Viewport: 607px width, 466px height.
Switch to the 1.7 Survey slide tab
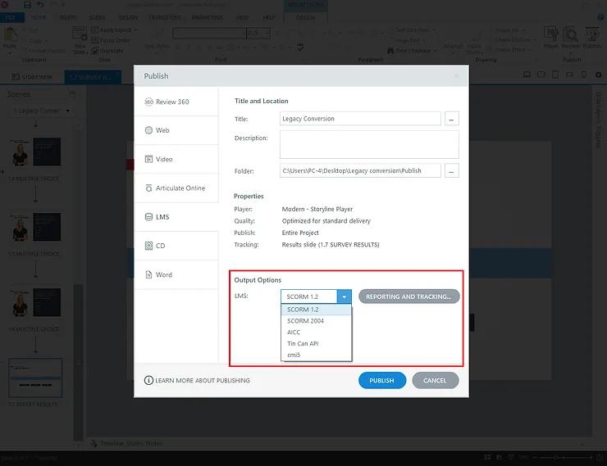tap(93, 77)
